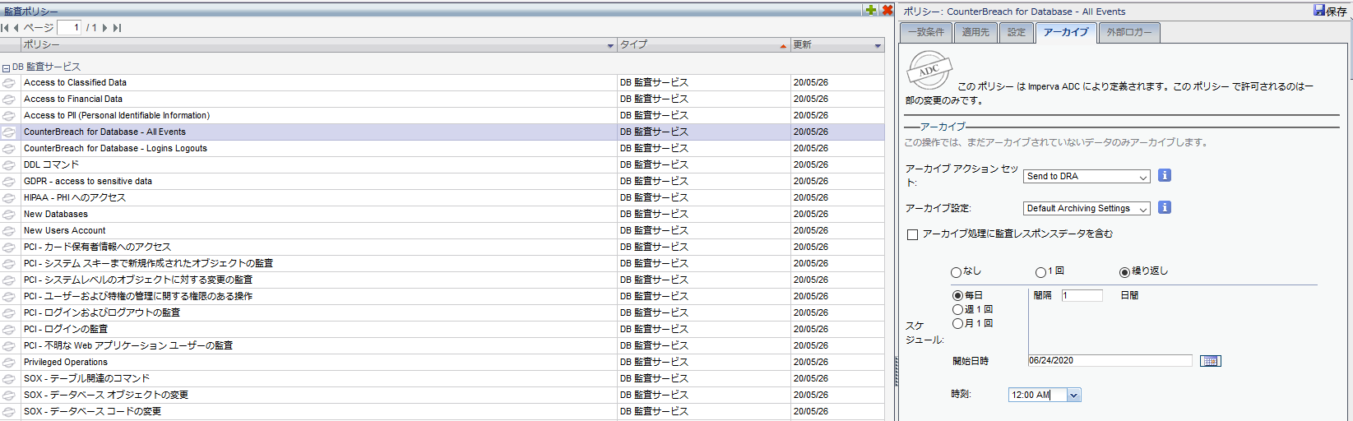Viewport: 1353px width, 421px height.
Task: Switch to 設定 tab
Action: [1017, 32]
